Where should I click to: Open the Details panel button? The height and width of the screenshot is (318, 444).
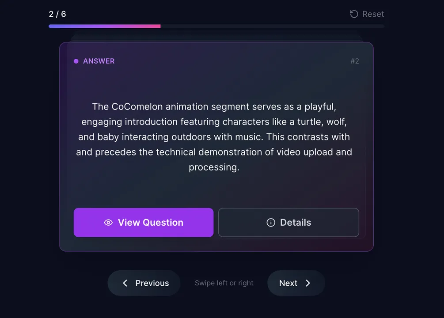tap(288, 223)
